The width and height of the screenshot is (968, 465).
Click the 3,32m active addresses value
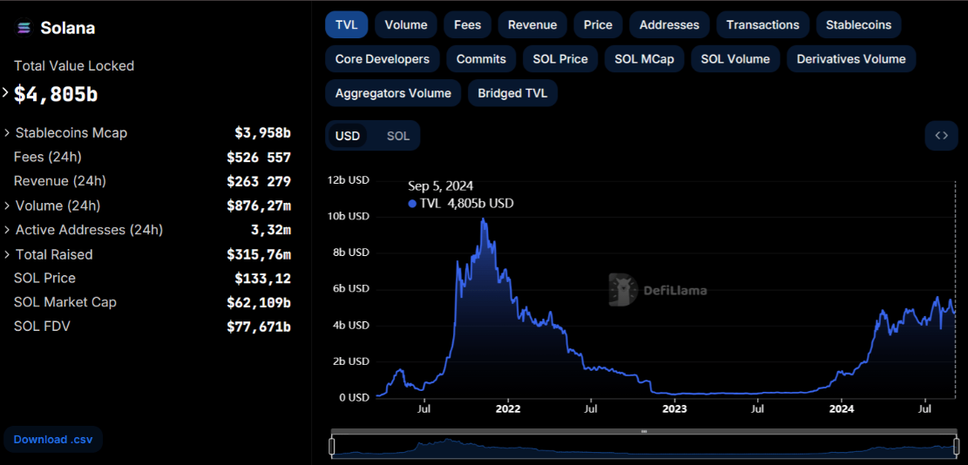pos(270,230)
